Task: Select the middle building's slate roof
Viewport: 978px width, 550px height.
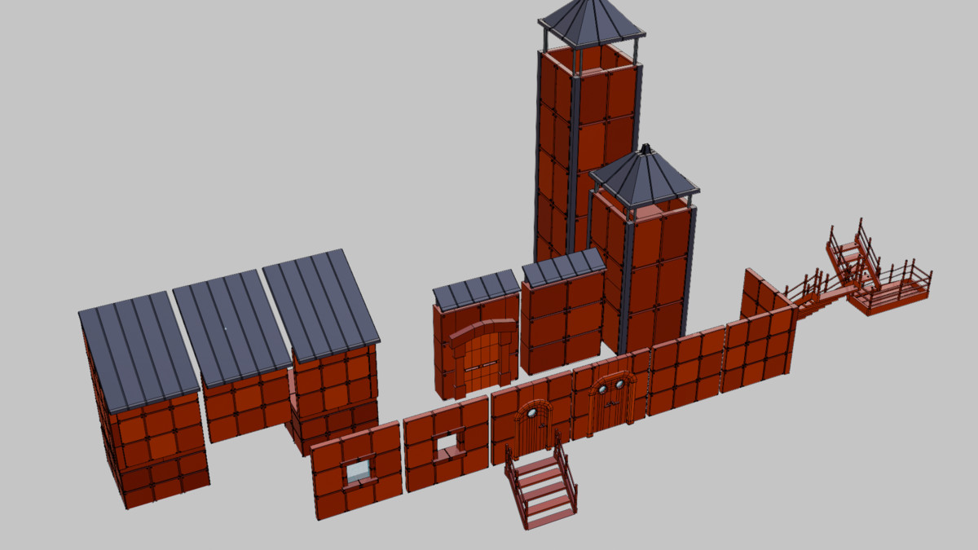Action: pyautogui.click(x=233, y=328)
